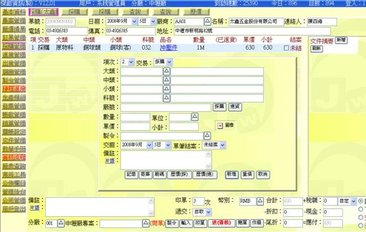Select 報表查詢 in the left sidebar menu
366x232 pixels.
coord(13,165)
